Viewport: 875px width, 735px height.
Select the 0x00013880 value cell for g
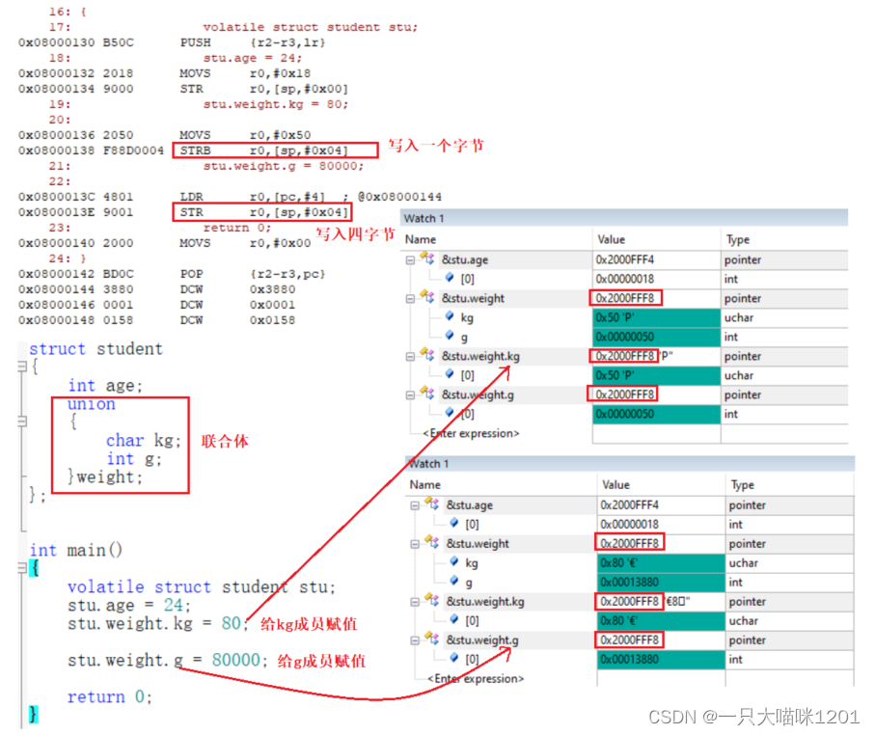click(661, 582)
